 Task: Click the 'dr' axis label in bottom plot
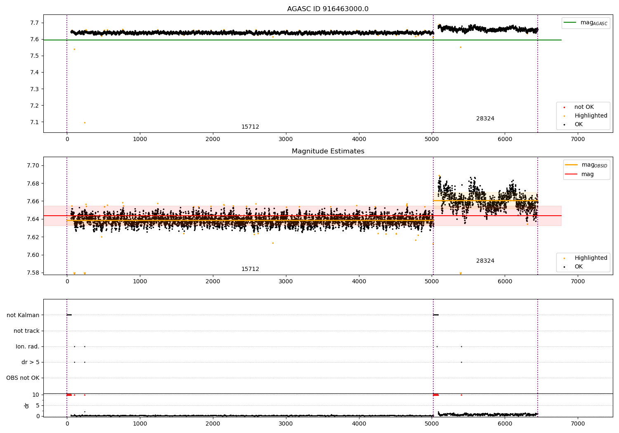27,405
